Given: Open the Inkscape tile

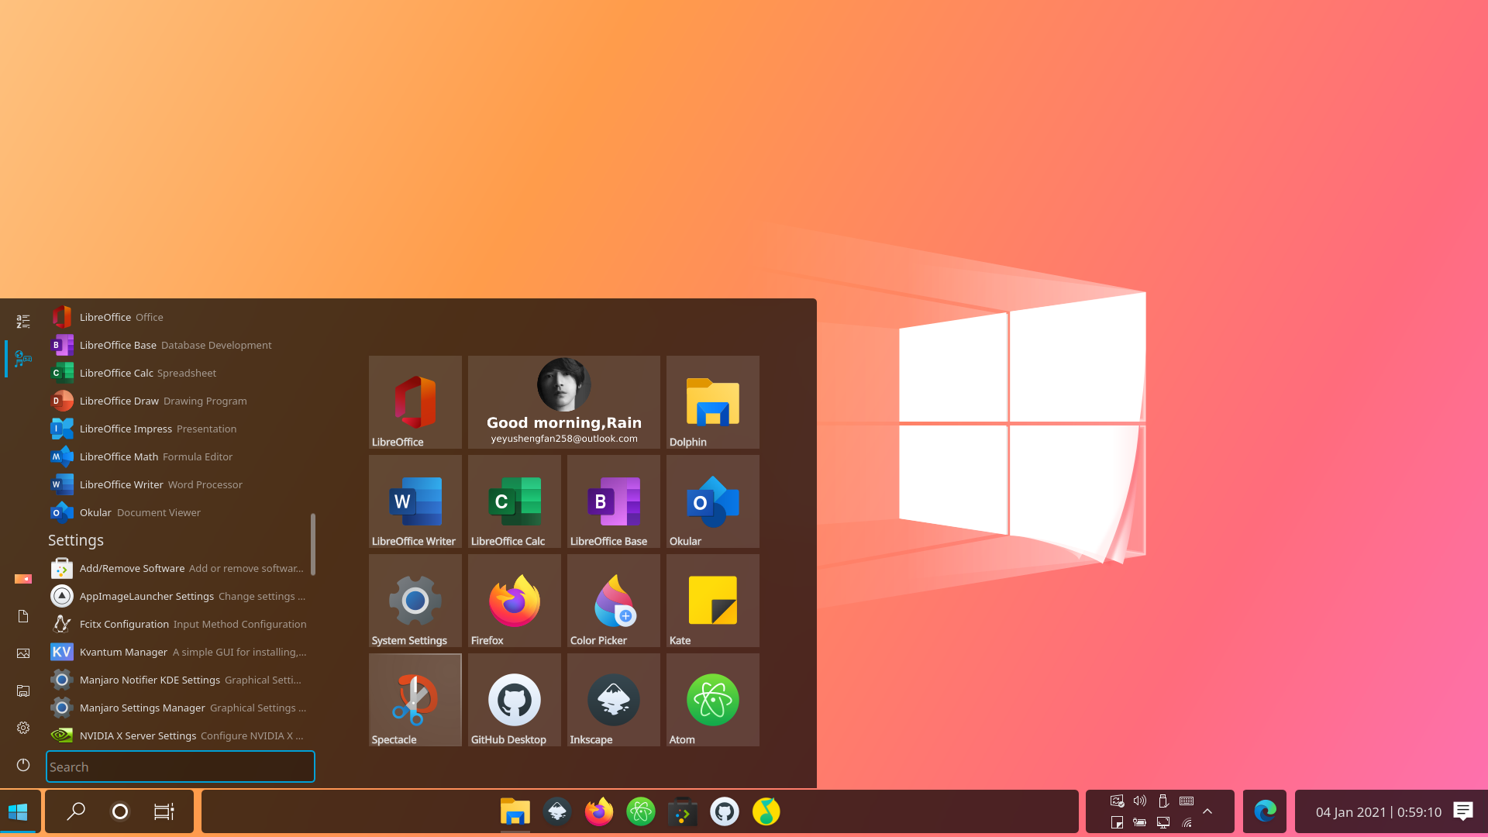Looking at the screenshot, I should pyautogui.click(x=614, y=700).
